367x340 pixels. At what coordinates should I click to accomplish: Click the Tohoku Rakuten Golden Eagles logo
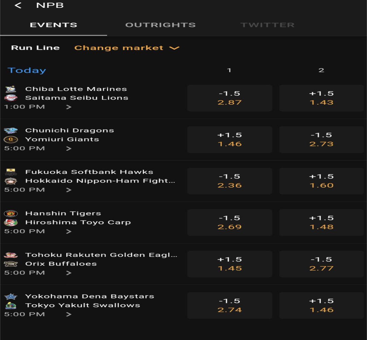coord(11,255)
